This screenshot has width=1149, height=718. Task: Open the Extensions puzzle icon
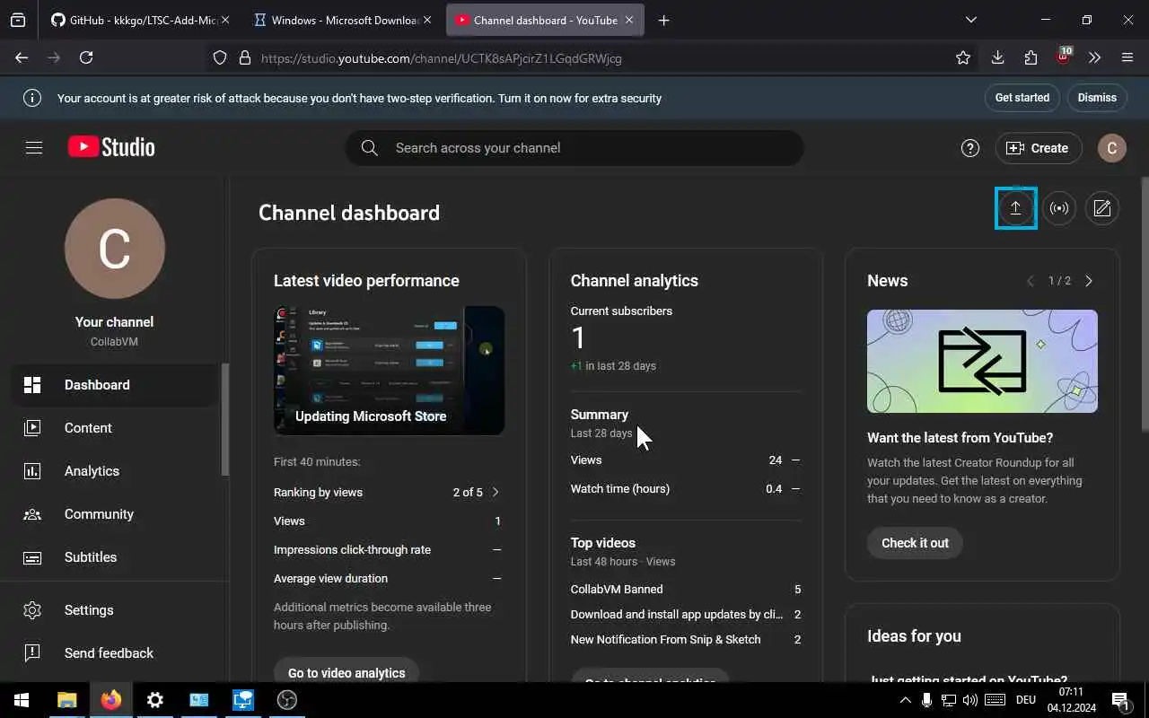[1031, 57]
